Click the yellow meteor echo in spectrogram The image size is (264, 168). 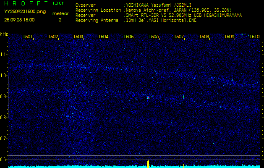click(148, 98)
